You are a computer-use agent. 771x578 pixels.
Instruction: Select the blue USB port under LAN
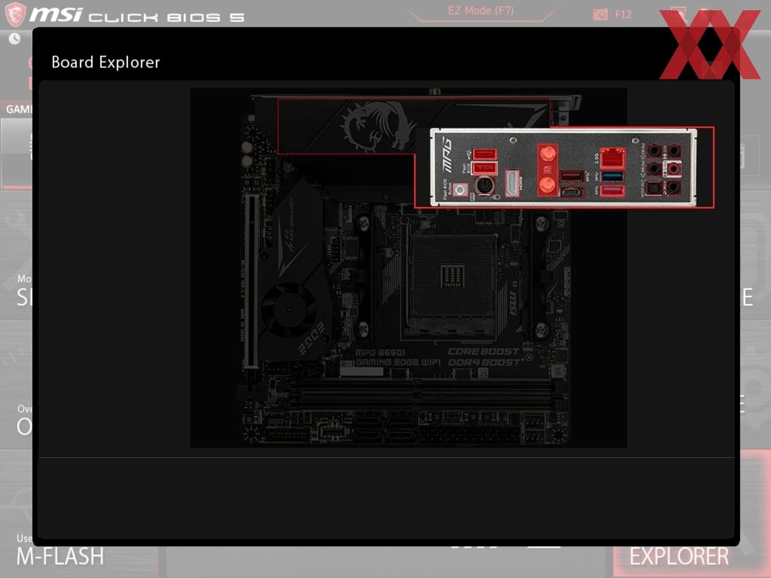(612, 176)
